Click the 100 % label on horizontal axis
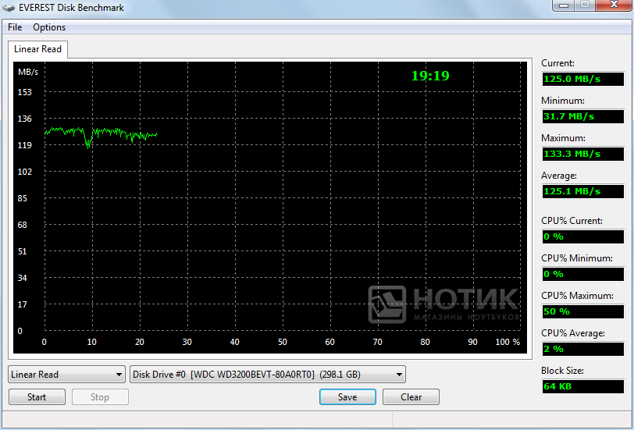This screenshot has height=430, width=634. click(508, 342)
